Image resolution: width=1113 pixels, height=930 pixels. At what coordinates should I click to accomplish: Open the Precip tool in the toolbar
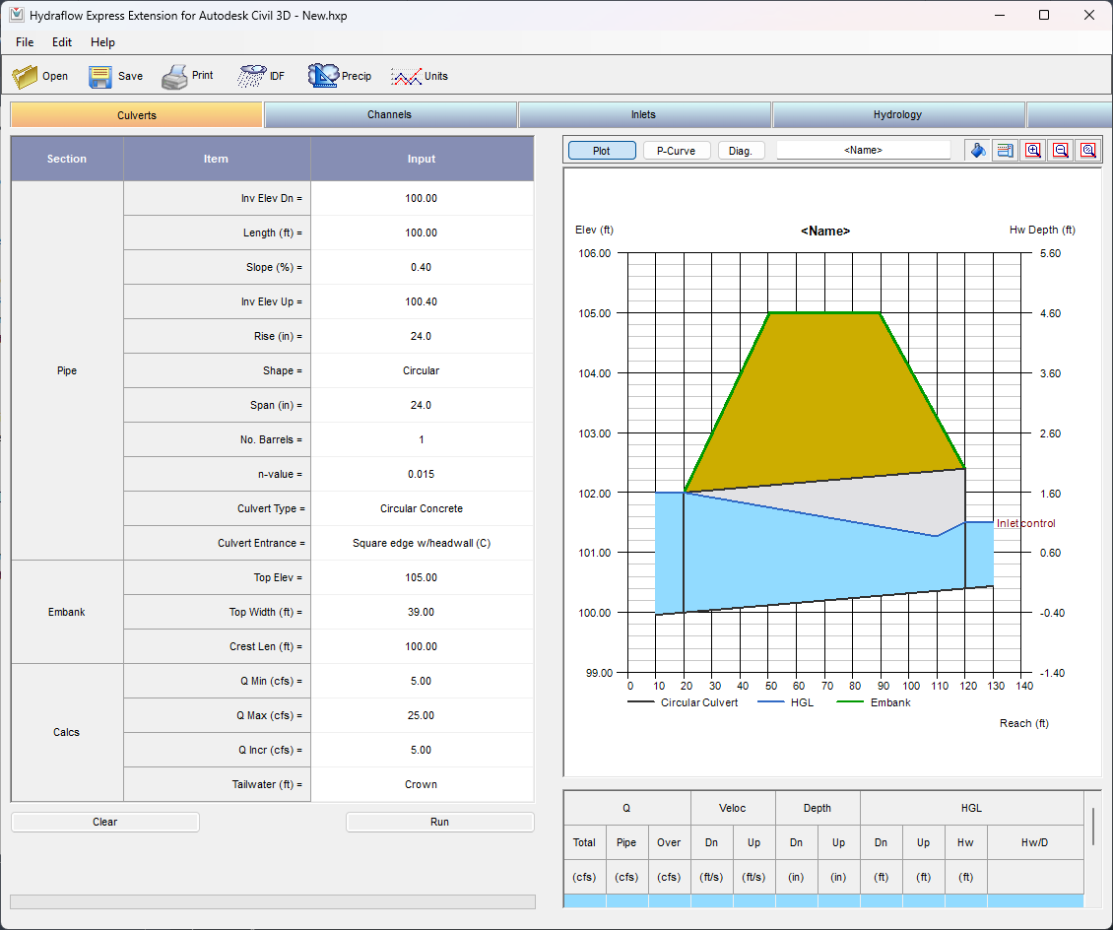coord(323,76)
